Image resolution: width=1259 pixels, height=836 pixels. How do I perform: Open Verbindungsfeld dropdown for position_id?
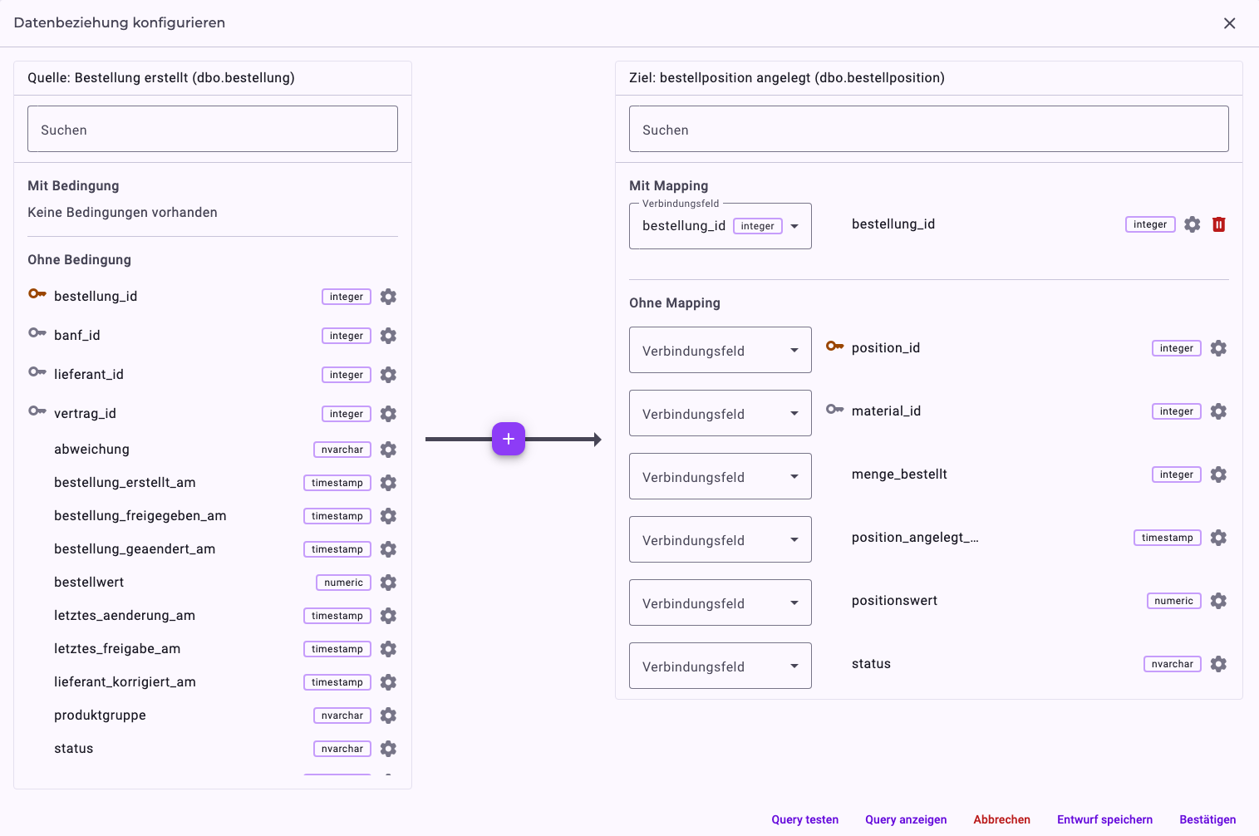click(720, 350)
